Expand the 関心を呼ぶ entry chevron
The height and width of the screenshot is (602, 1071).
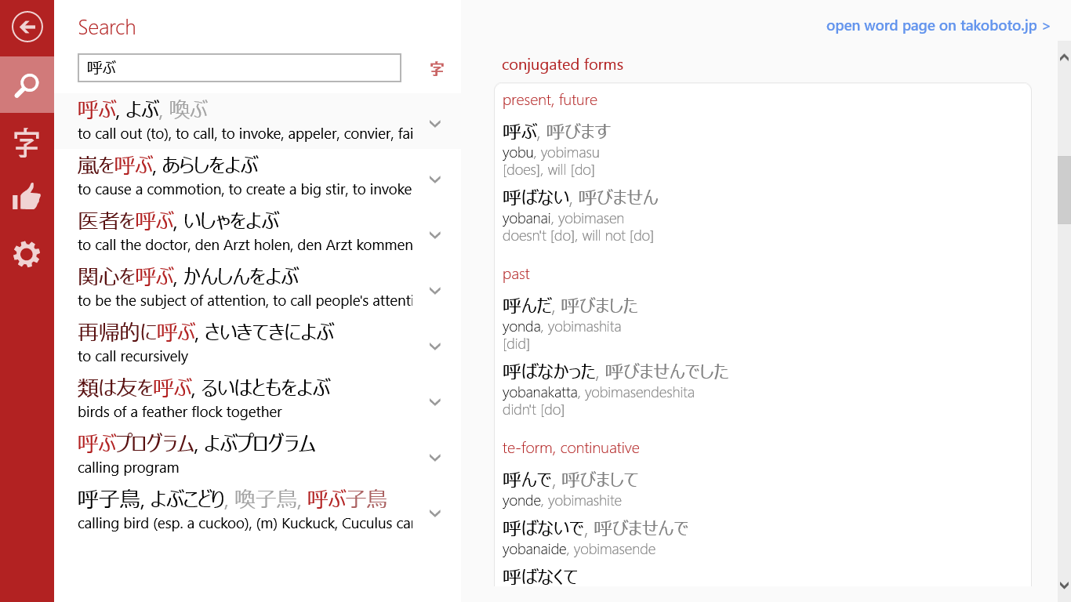click(435, 290)
